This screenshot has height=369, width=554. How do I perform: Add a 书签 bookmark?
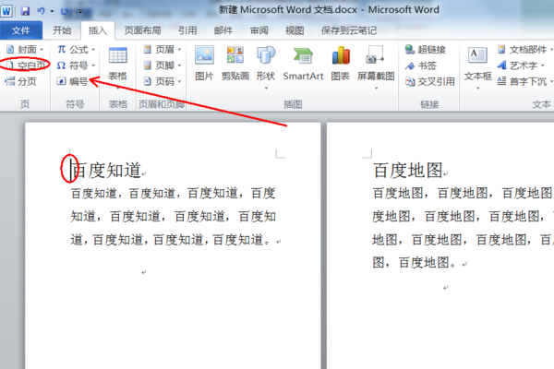point(420,65)
